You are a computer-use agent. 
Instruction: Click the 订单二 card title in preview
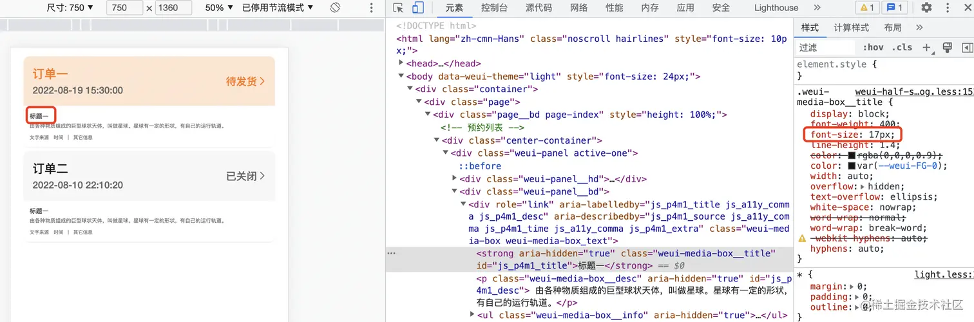pos(50,169)
